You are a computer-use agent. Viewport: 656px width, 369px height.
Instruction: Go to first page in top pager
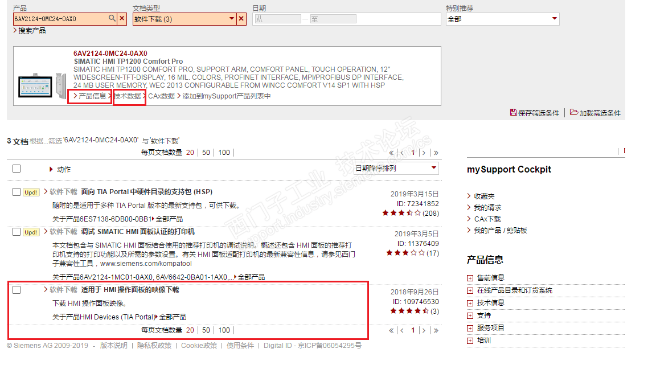pyautogui.click(x=391, y=153)
